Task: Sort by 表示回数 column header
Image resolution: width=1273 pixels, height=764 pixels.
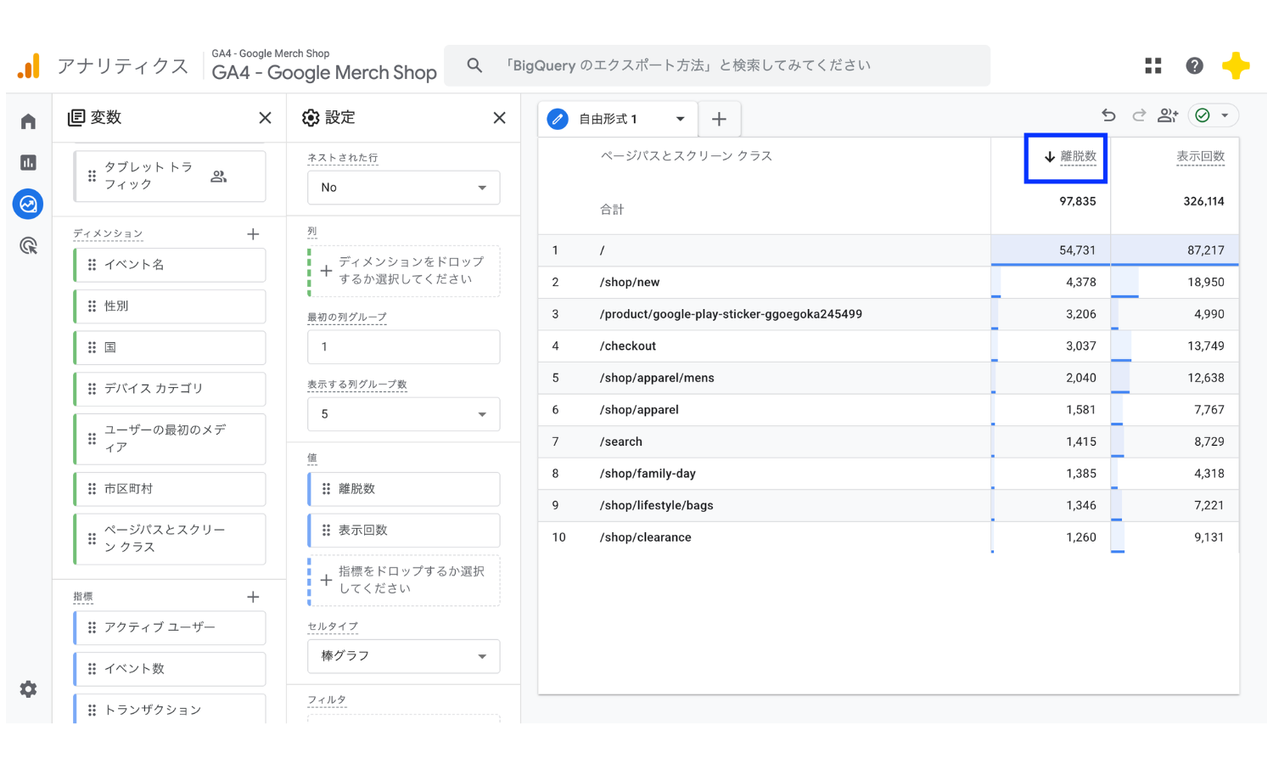Action: coord(1200,157)
